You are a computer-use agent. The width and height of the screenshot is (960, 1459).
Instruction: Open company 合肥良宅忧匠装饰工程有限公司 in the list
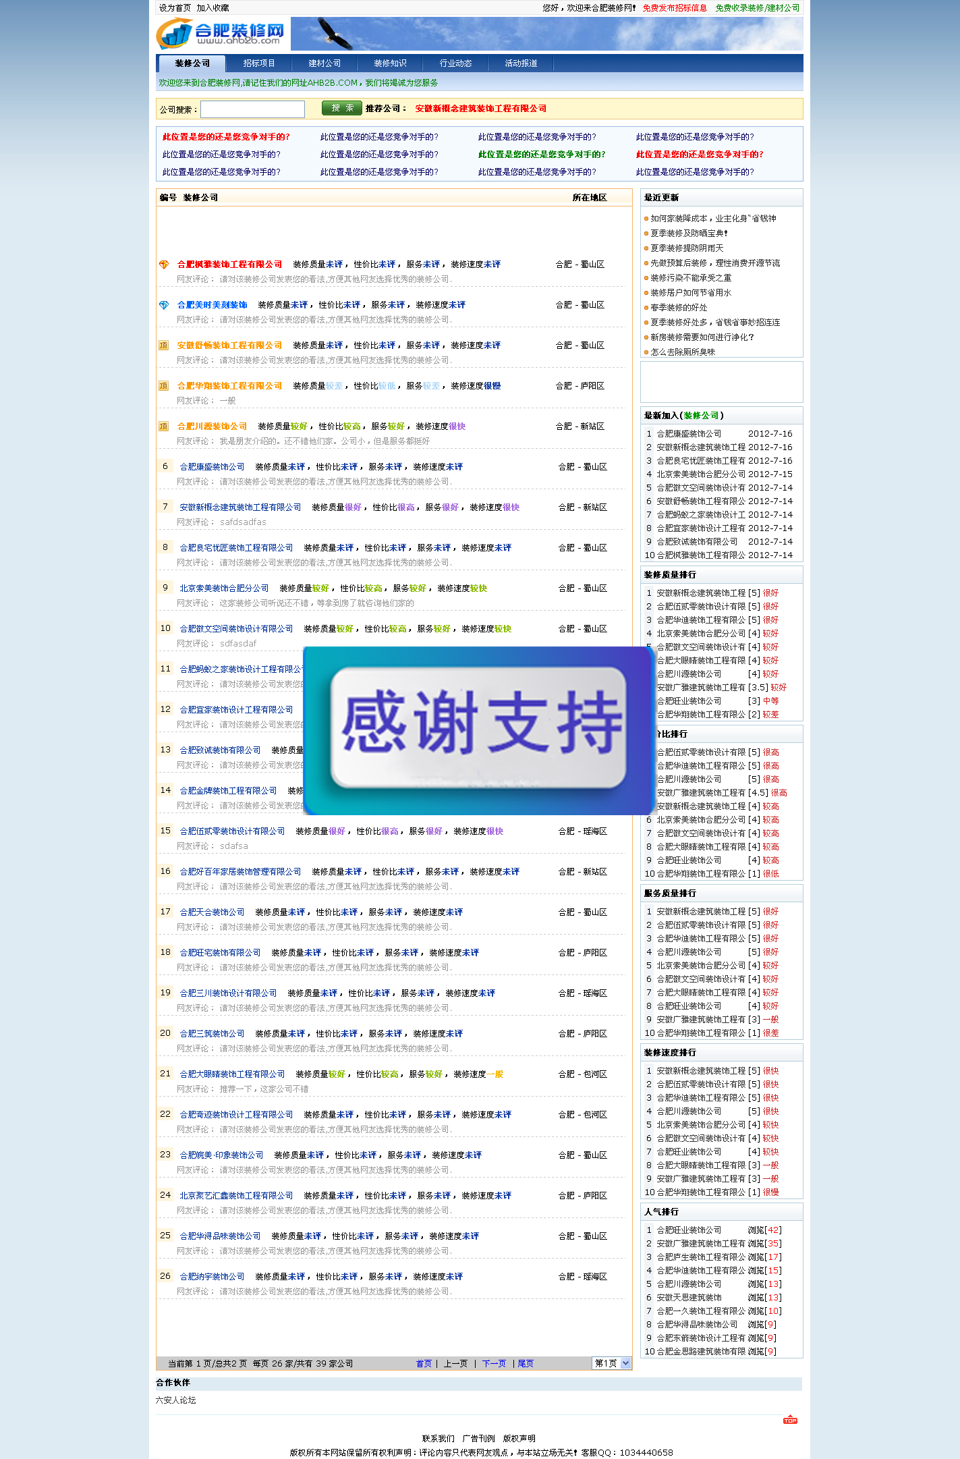click(236, 548)
